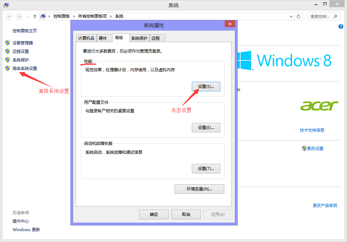Viewport: 347px width, 242px height.
Task: Click the computer icon in address bar
Action: pos(43,16)
